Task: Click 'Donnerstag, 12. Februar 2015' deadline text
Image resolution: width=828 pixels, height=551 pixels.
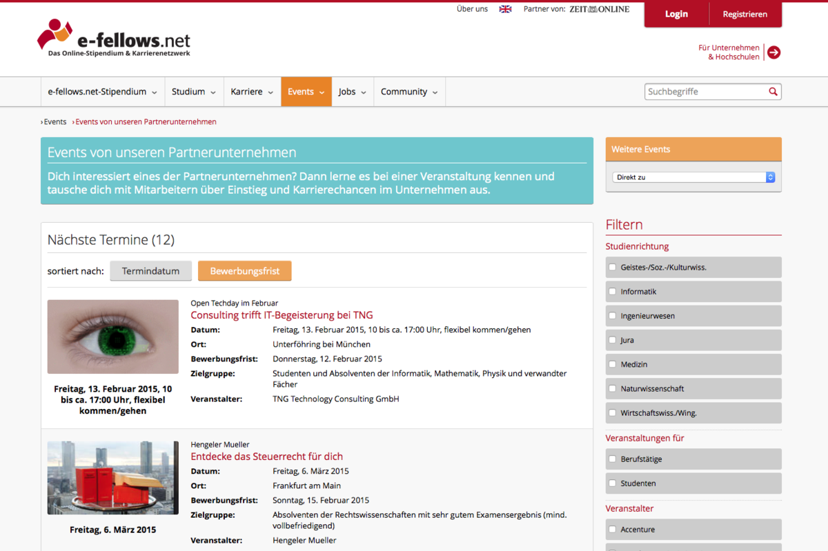Action: tap(328, 359)
